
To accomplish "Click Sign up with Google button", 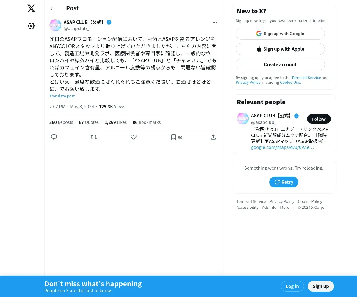I will pos(280,34).
